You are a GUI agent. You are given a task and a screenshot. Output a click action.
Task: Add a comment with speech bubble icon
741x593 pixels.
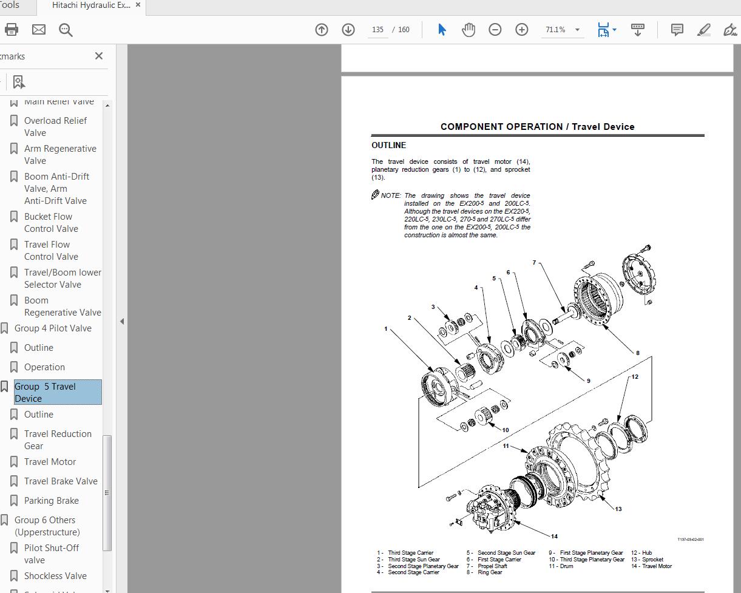677,30
